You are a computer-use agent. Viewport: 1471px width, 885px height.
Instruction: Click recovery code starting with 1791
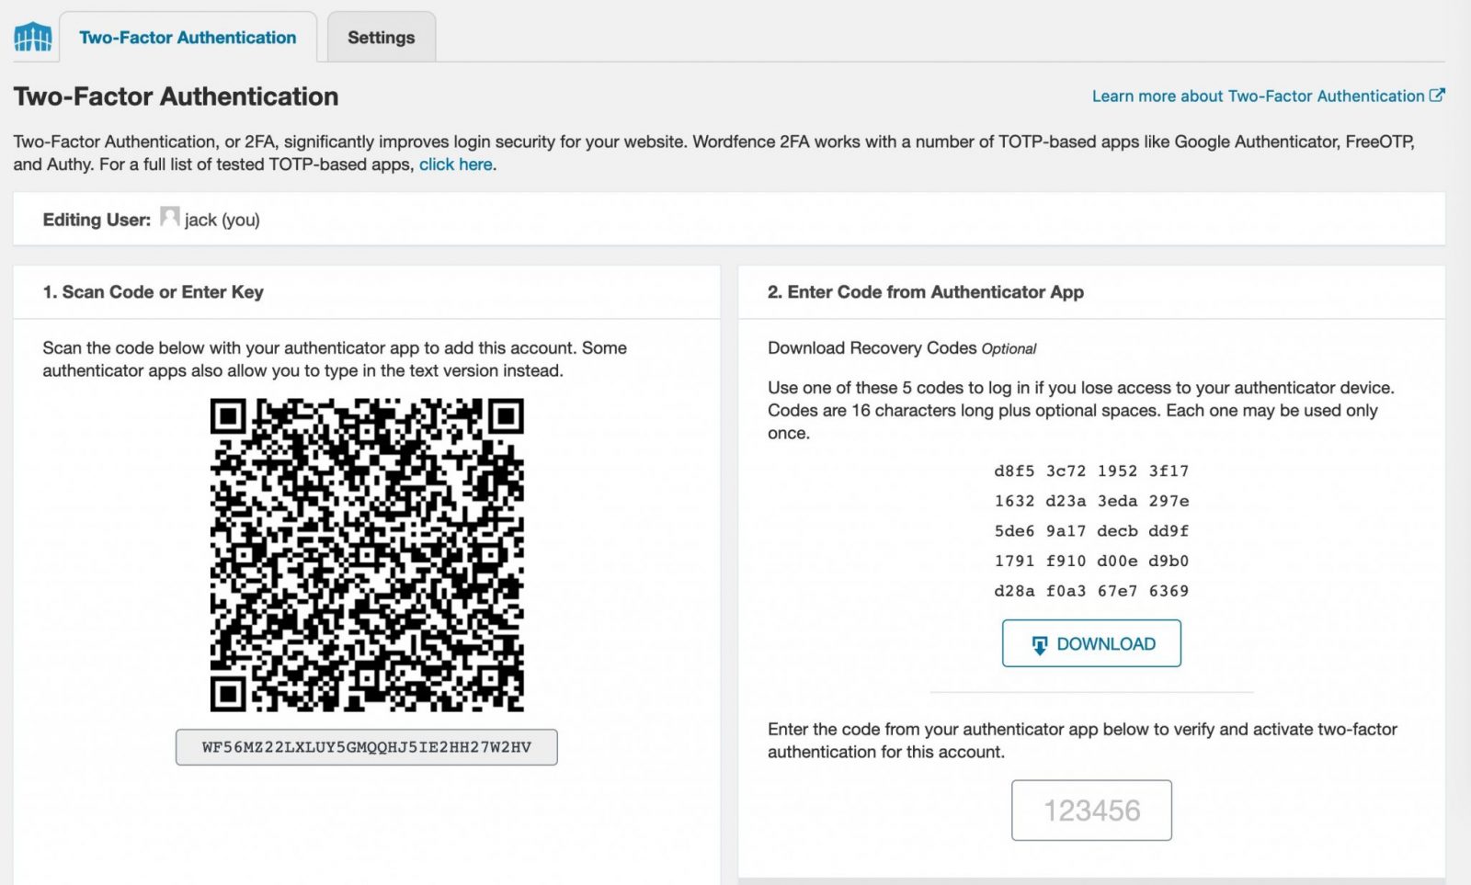tap(1091, 561)
